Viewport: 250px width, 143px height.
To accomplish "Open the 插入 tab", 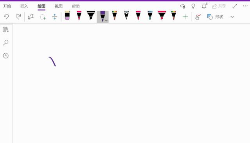I will point(24,6).
